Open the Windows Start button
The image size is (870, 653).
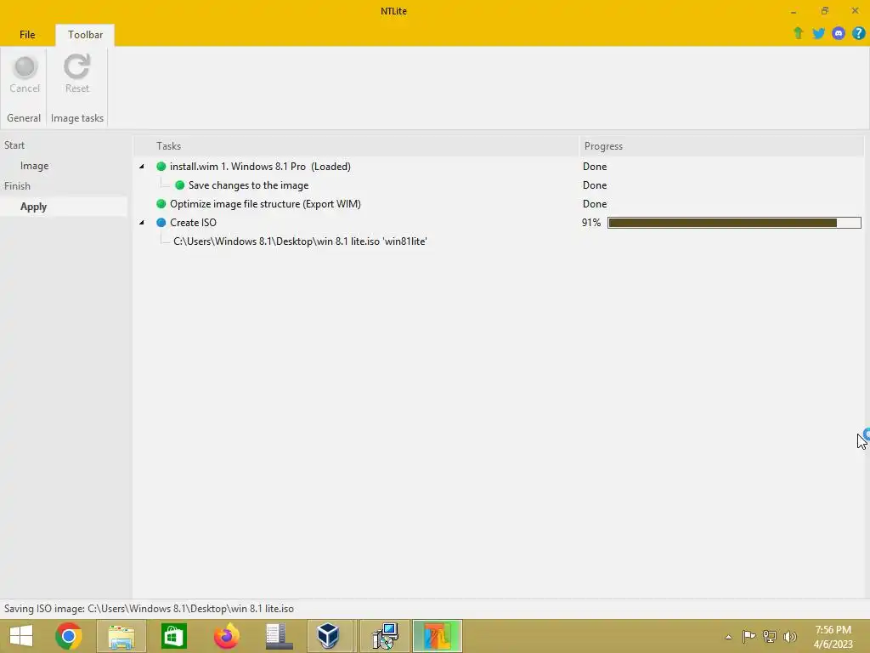21,636
